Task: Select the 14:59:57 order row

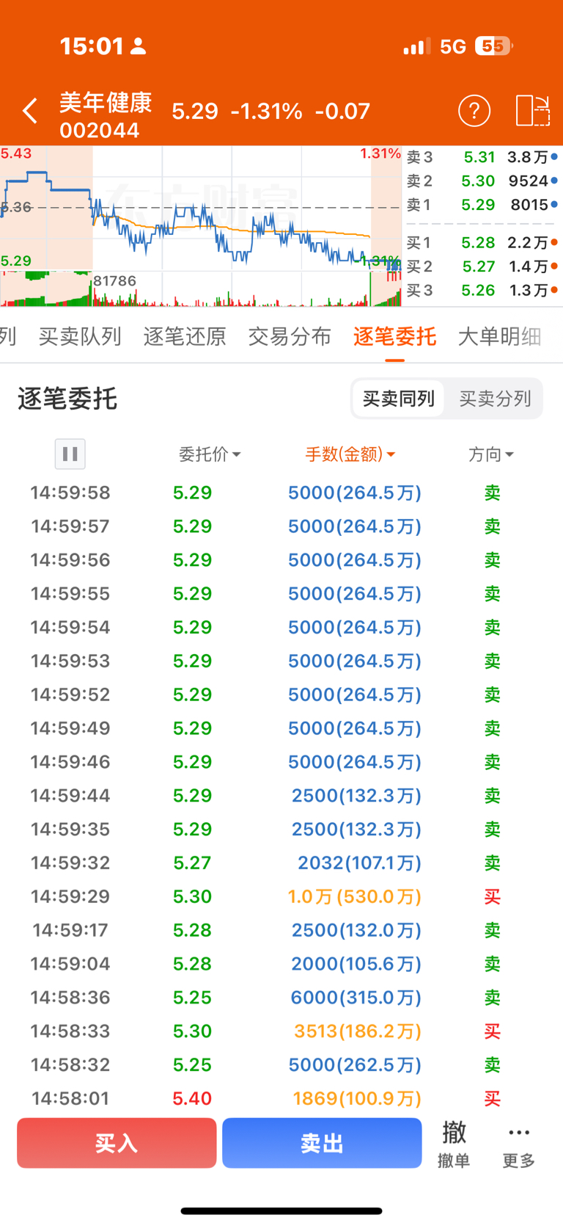Action: coord(281,526)
